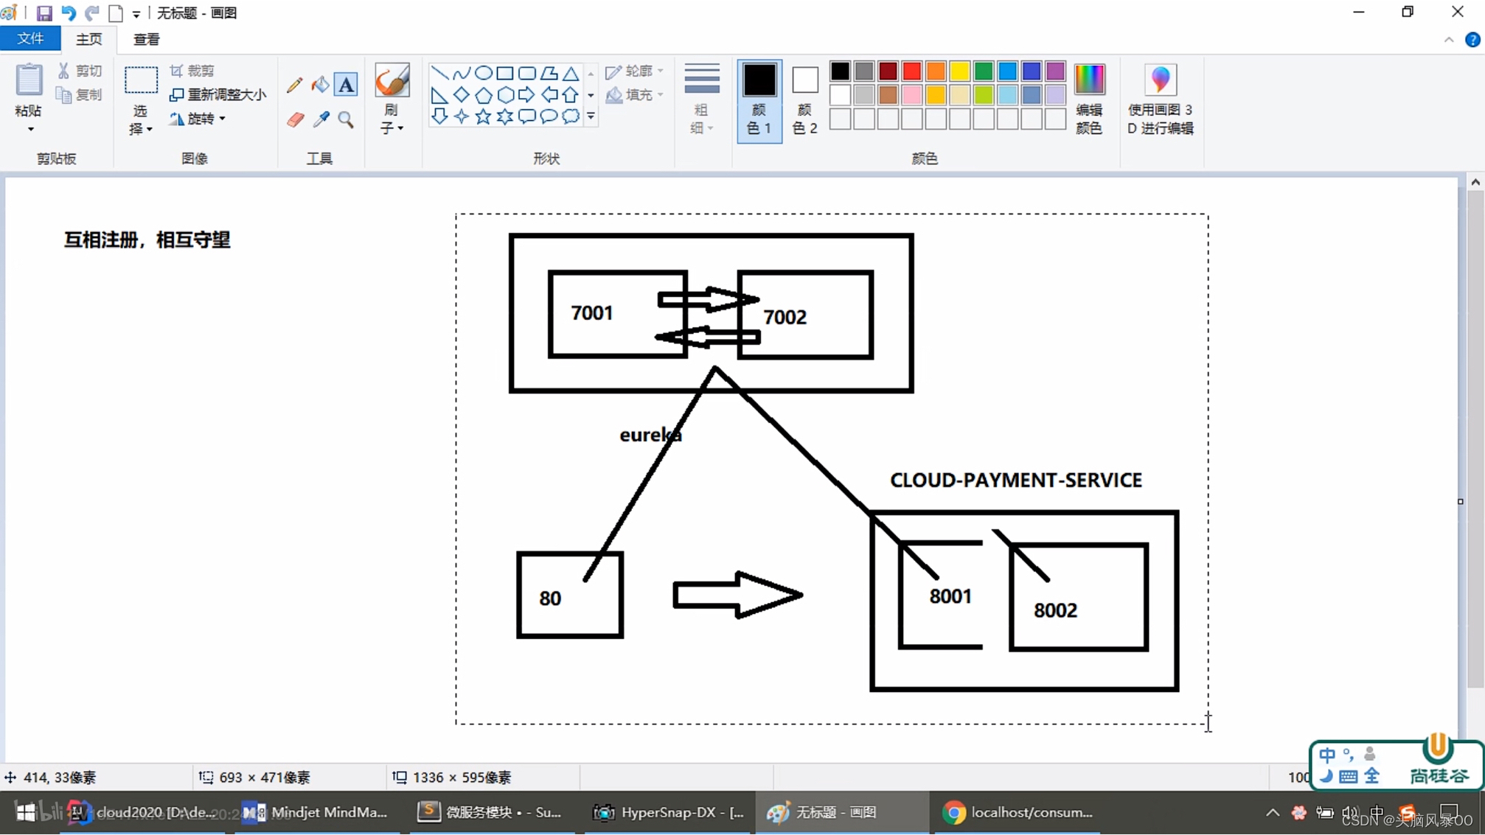Open the Windows Start menu

tap(25, 812)
